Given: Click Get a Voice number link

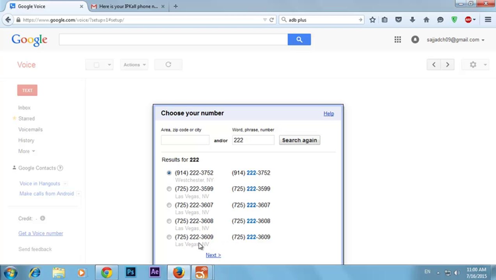Looking at the screenshot, I should 41,233.
